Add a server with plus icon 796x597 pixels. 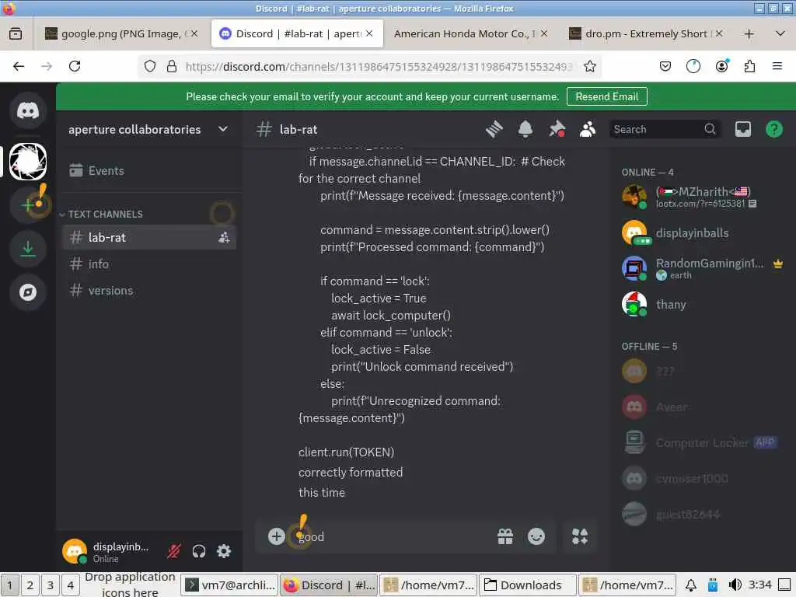(28, 205)
